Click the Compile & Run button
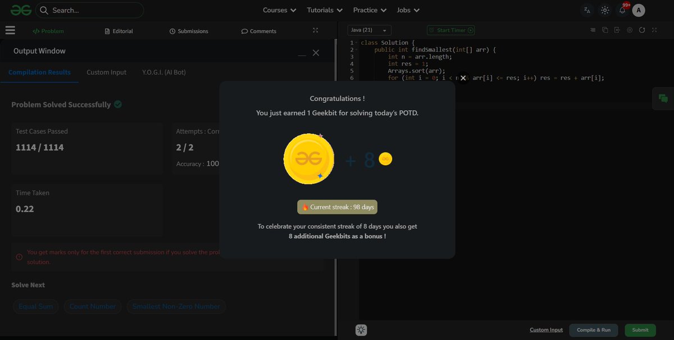 [594, 330]
